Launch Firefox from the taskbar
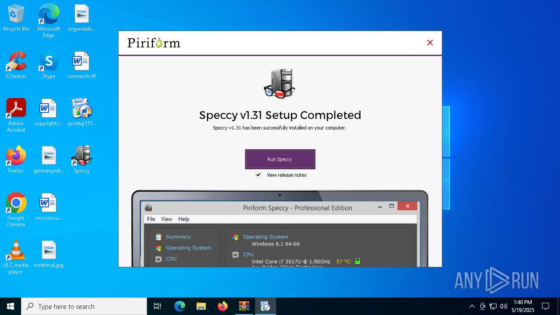Image resolution: width=560 pixels, height=315 pixels. [x=223, y=306]
